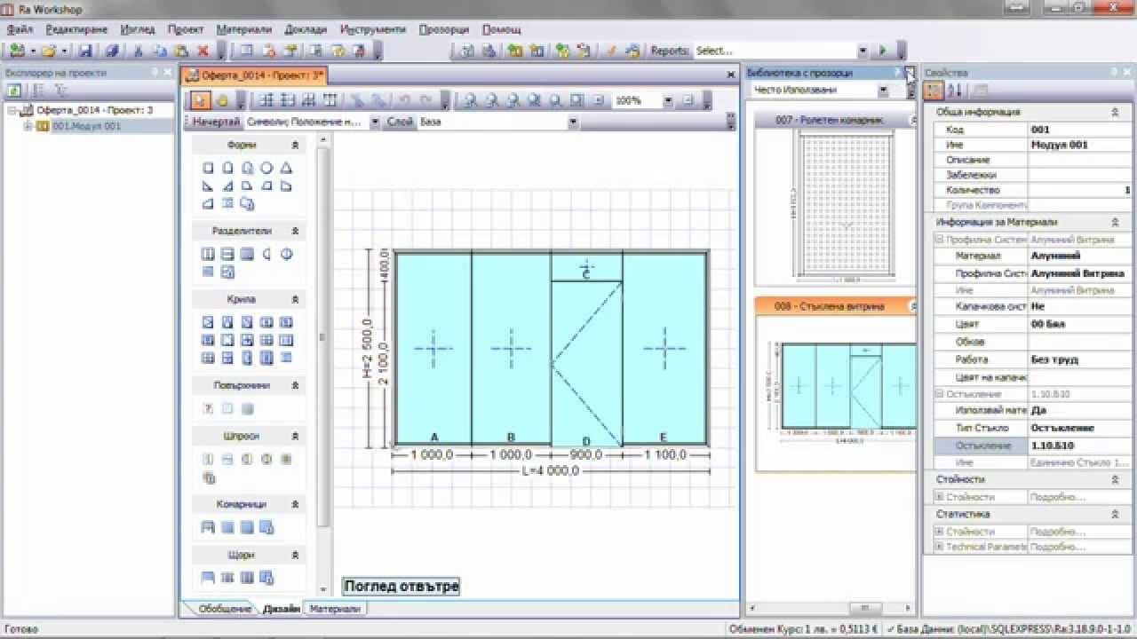Screen dimensions: 1137x639
Task: Open the Често Използвани library dropdown
Action: 883,90
